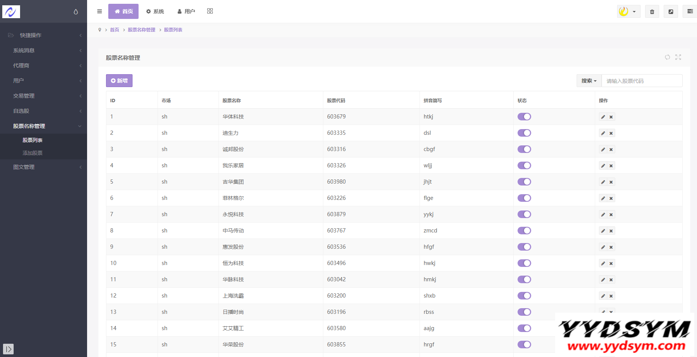Click the trash icon in top-right toolbar
Viewport: 697px width, 357px height.
pyautogui.click(x=652, y=12)
